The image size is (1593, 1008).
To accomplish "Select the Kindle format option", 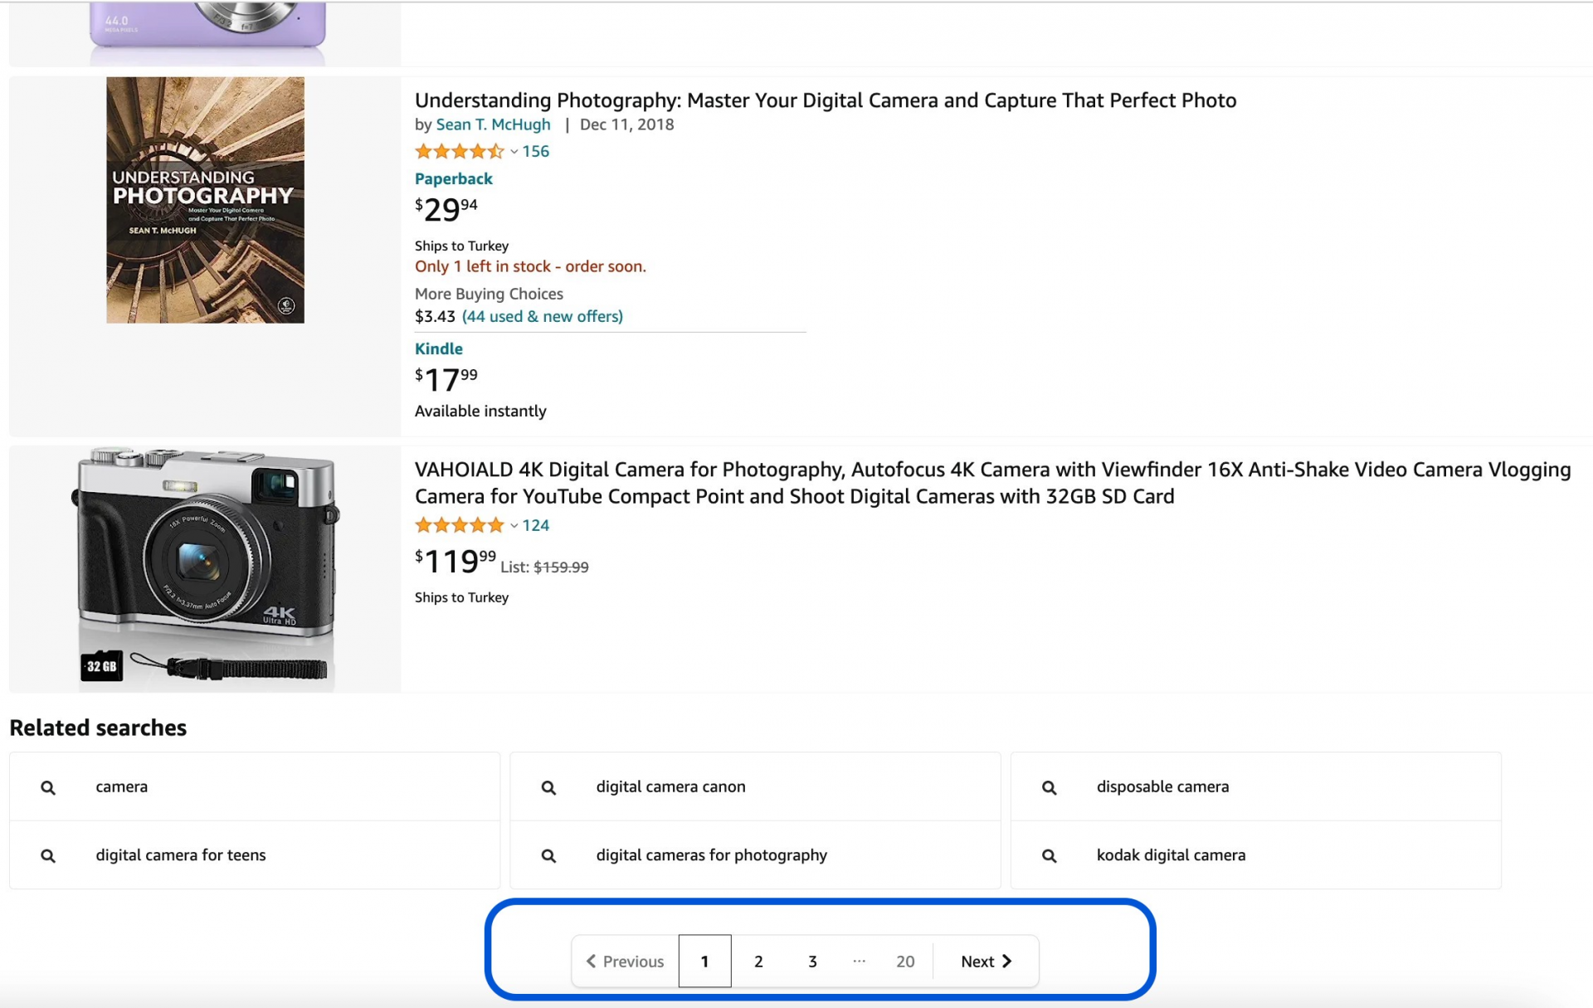I will click(x=438, y=348).
